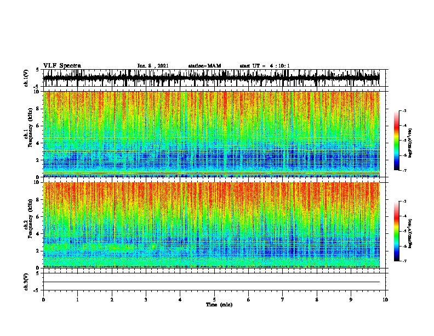Click the '-7' label on ch.1 colorbar
The width and height of the screenshot is (434, 336).
404,170
